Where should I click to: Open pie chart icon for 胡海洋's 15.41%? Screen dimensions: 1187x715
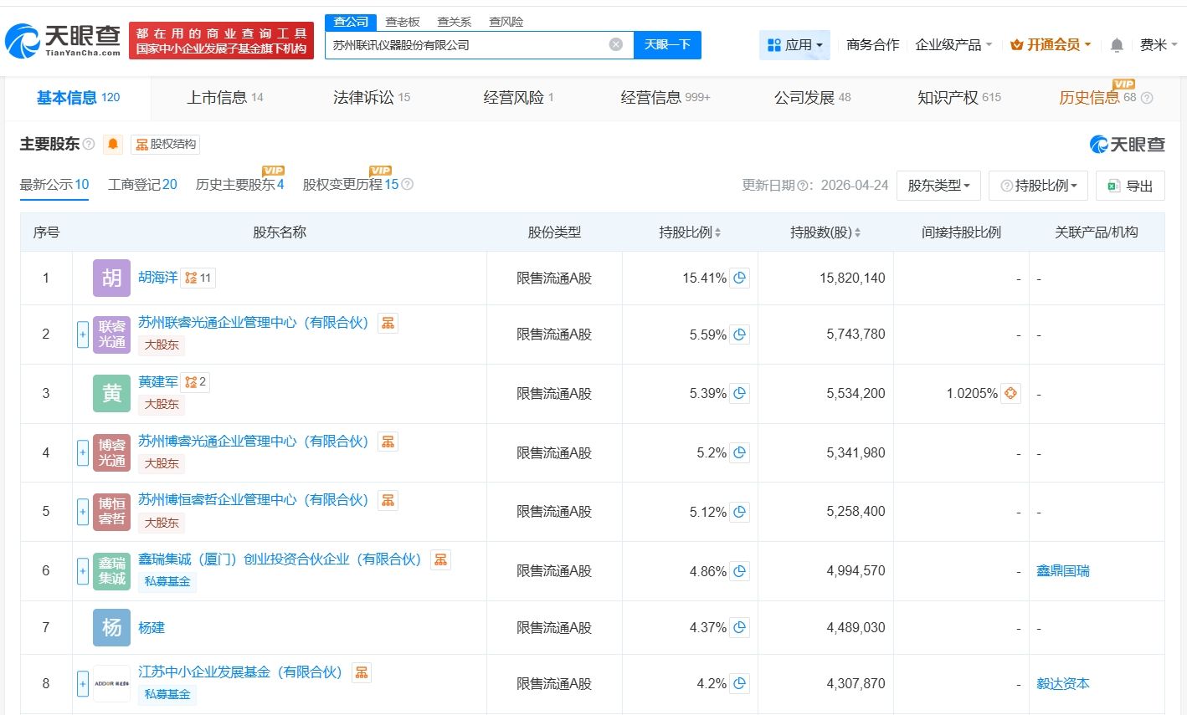coord(739,278)
